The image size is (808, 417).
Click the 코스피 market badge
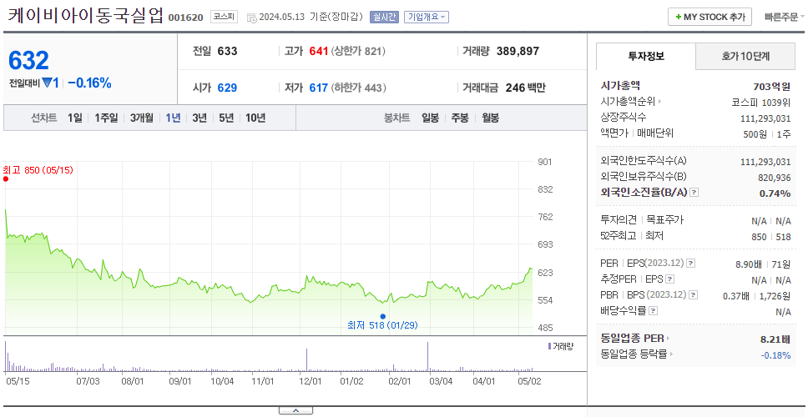[x=224, y=17]
